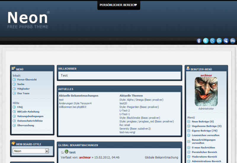Open Suche from the Menü panel
The image size is (237, 163).
click(21, 84)
